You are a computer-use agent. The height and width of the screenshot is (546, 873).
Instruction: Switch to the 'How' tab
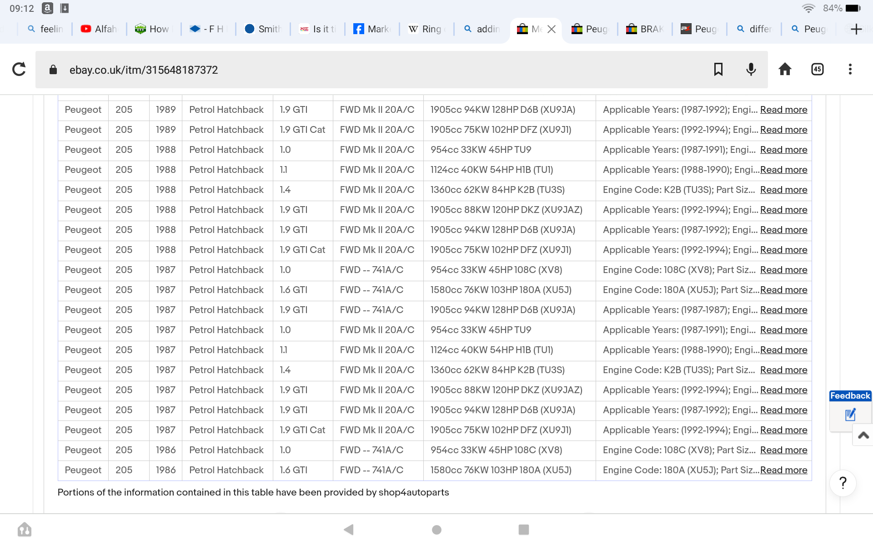point(153,29)
